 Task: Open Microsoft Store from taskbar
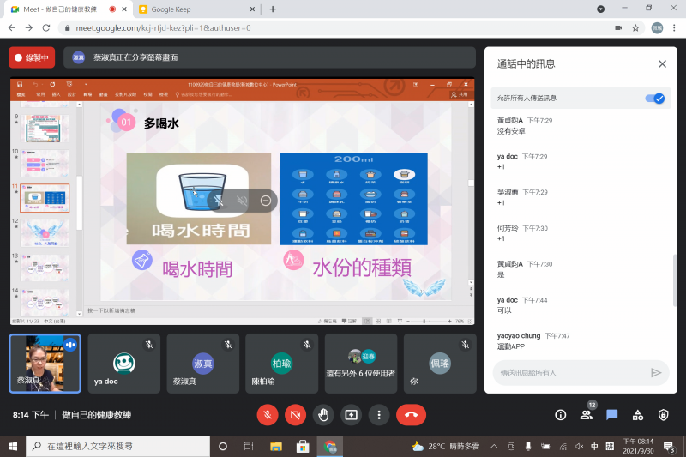[303, 446]
